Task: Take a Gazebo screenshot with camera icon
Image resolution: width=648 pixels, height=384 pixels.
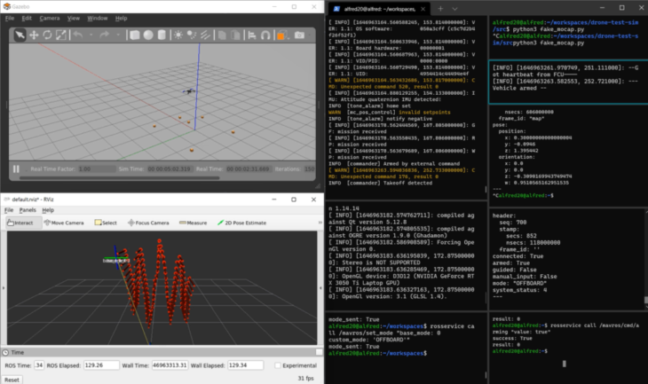Action: click(300, 35)
